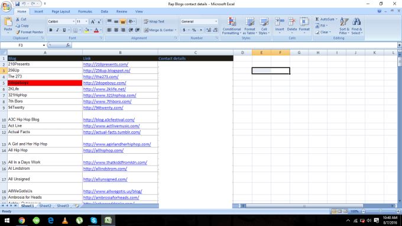
Task: Click the Undo icon
Action: click(24, 4)
